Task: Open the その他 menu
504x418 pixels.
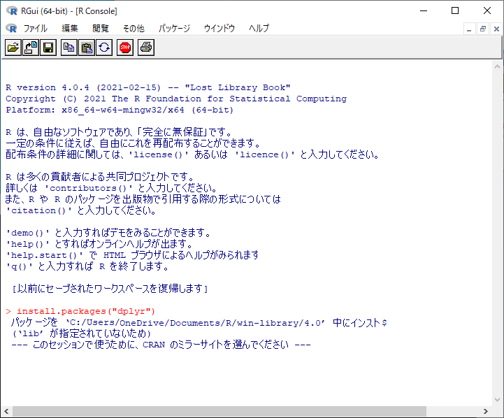Action: tap(134, 28)
